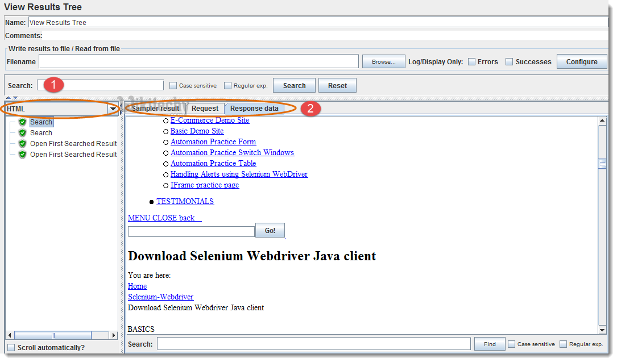Click green shield icon of first Search sample
The image size is (617, 362).
pyautogui.click(x=23, y=122)
